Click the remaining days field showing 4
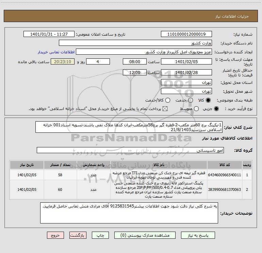The height and width of the screenshot is (253, 262). tap(98, 61)
